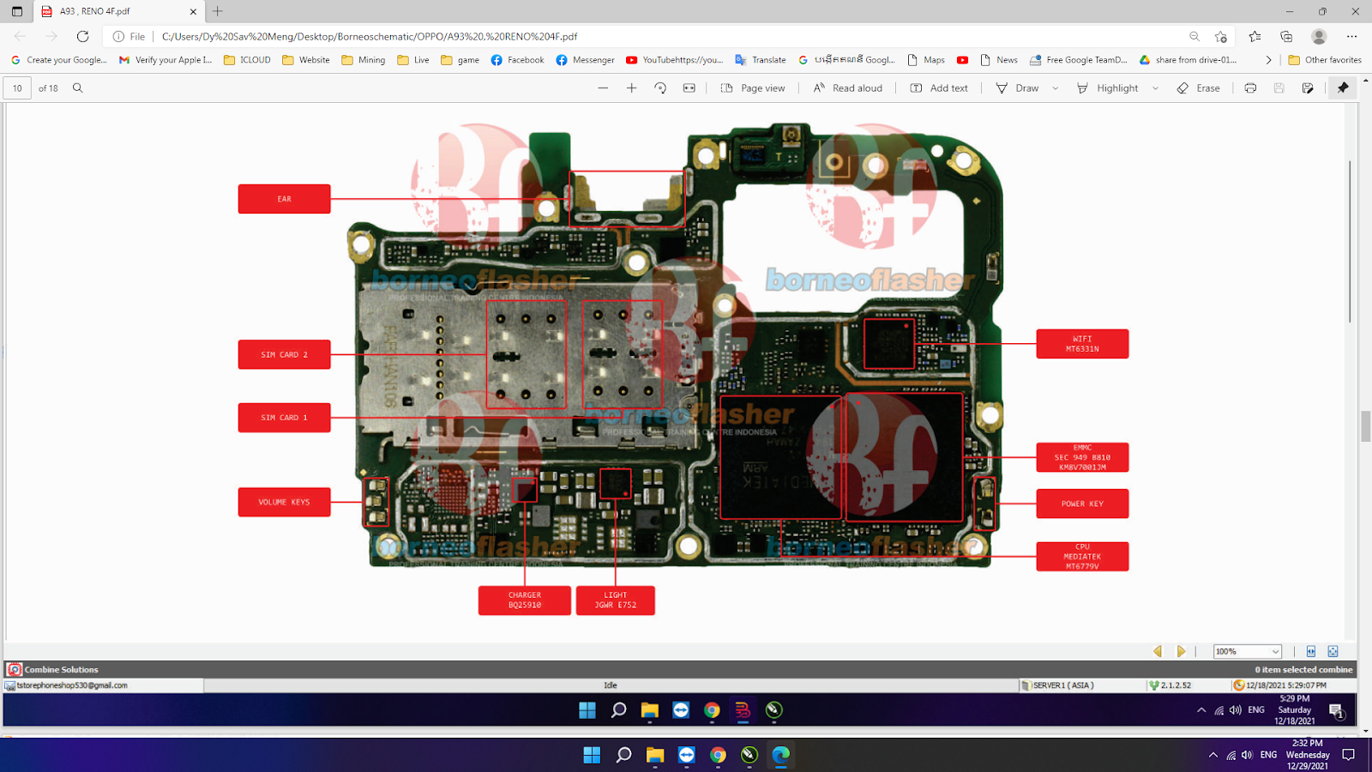Activate the Draw tool
The width and height of the screenshot is (1372, 772).
click(1018, 88)
